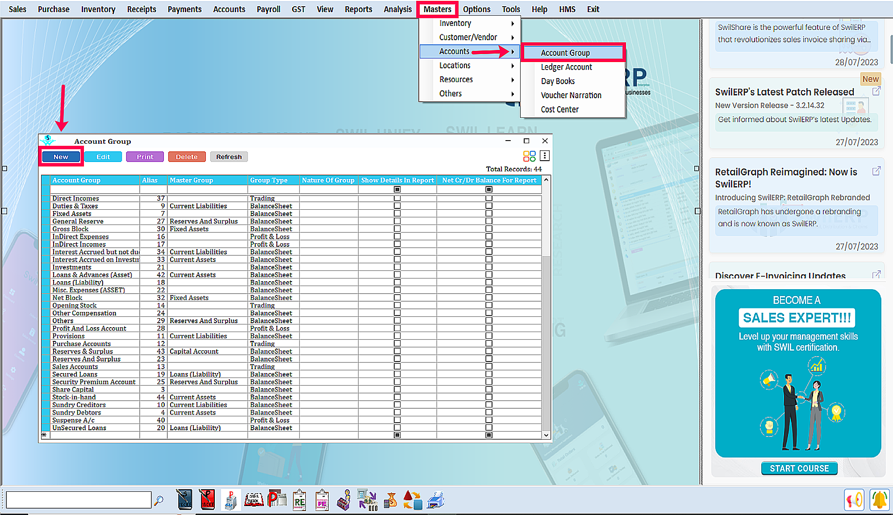Open Day Books from the submenu
Image resolution: width=893 pixels, height=515 pixels.
pyautogui.click(x=573, y=81)
